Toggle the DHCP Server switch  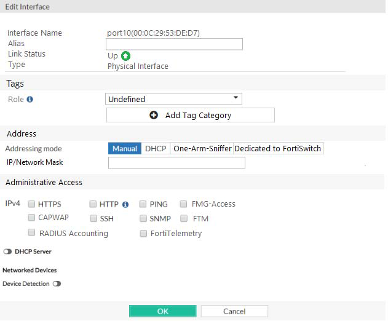pyautogui.click(x=8, y=252)
